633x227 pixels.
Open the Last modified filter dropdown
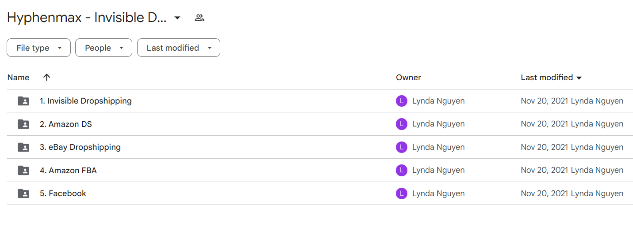click(179, 48)
